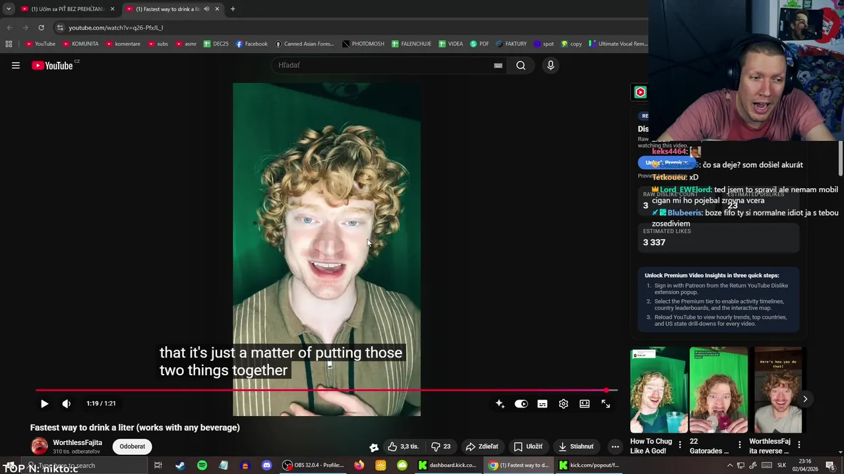Open Firefox from the taskbar
The height and width of the screenshot is (474, 844).
pyautogui.click(x=359, y=465)
